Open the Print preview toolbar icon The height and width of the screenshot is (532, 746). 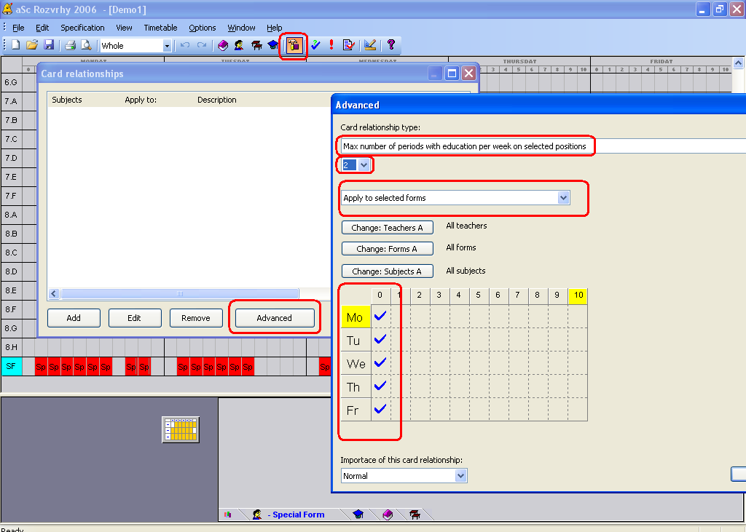[86, 45]
